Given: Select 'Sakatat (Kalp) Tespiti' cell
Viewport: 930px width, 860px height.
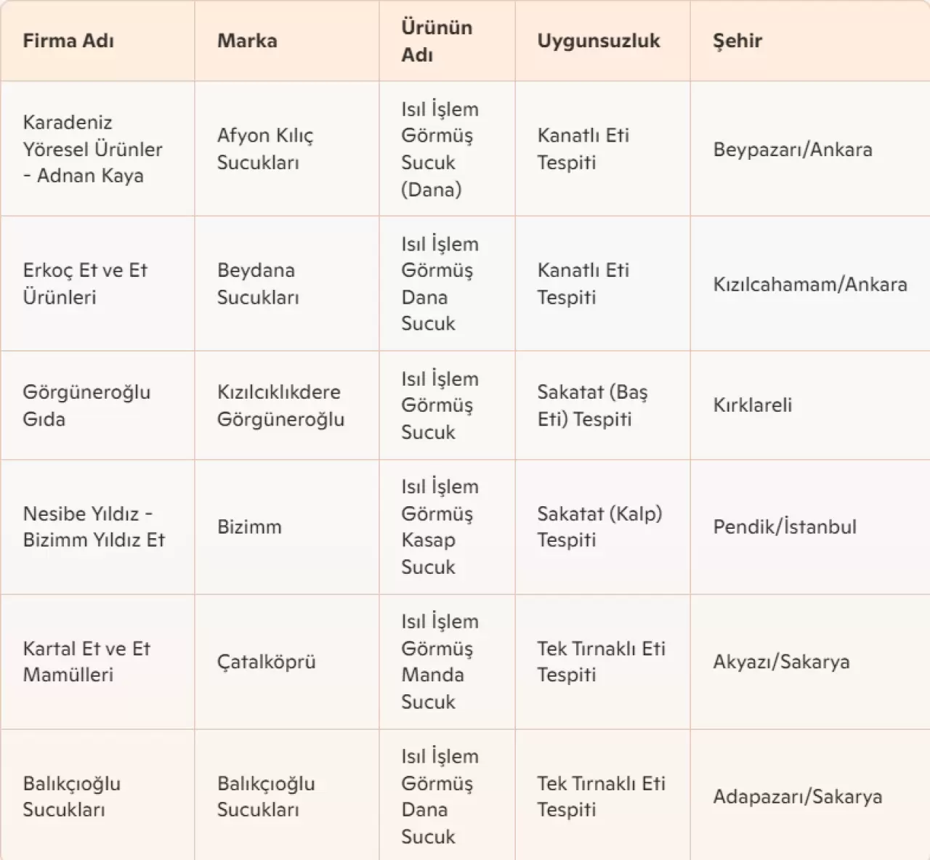Looking at the screenshot, I should [x=599, y=527].
